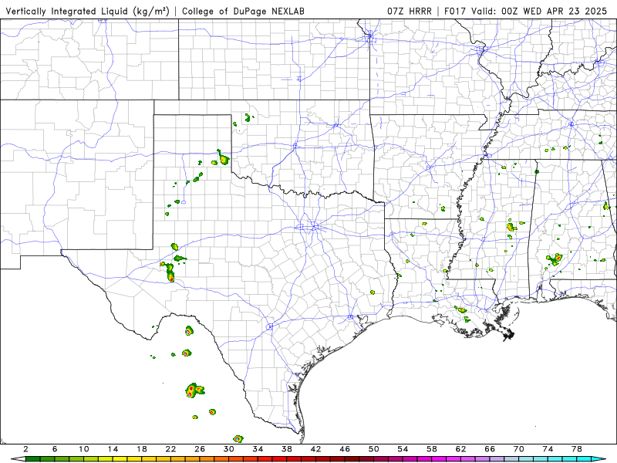Click the legend value "46"

point(345,449)
